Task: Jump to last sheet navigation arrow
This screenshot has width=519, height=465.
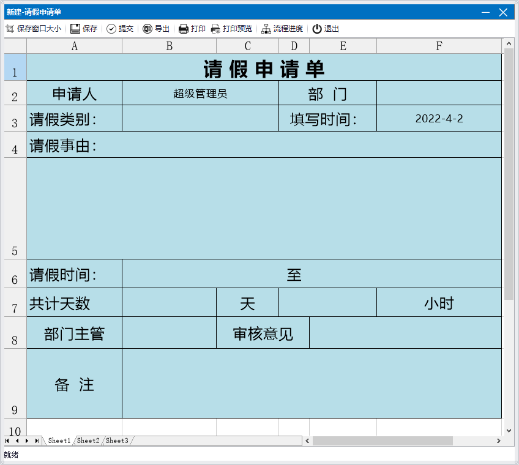Action: coord(37,441)
